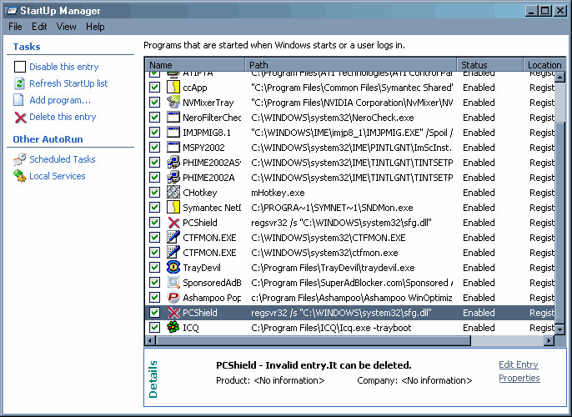The height and width of the screenshot is (417, 572).
Task: Click the horizontal scrollbar thumb
Action: 314,341
